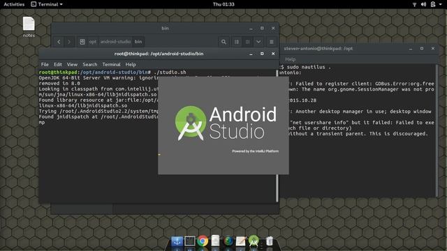The height and width of the screenshot is (251, 447).
Task: Click the root disk icon in path bar
Action: click(x=82, y=42)
